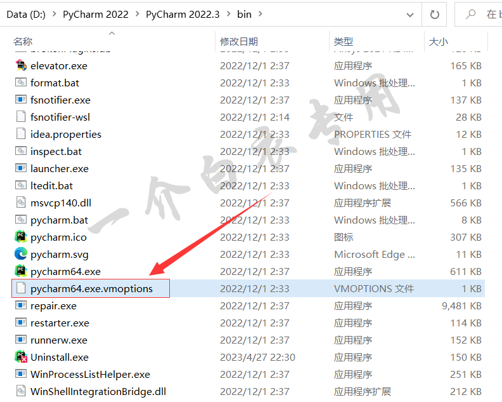Viewport: 502px width, 402px height.
Task: Click the inspect.bat batch file icon
Action: point(21,151)
